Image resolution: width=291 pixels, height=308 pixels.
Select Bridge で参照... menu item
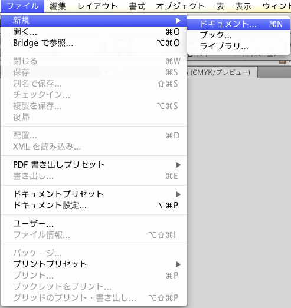(x=94, y=43)
